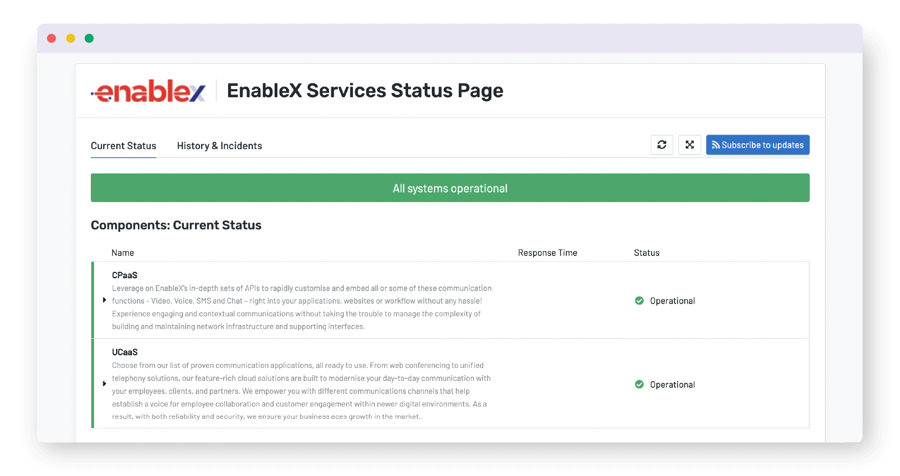Image resolution: width=900 pixels, height=476 pixels.
Task: Click Operational status text for CPaaS
Action: pyautogui.click(x=672, y=301)
